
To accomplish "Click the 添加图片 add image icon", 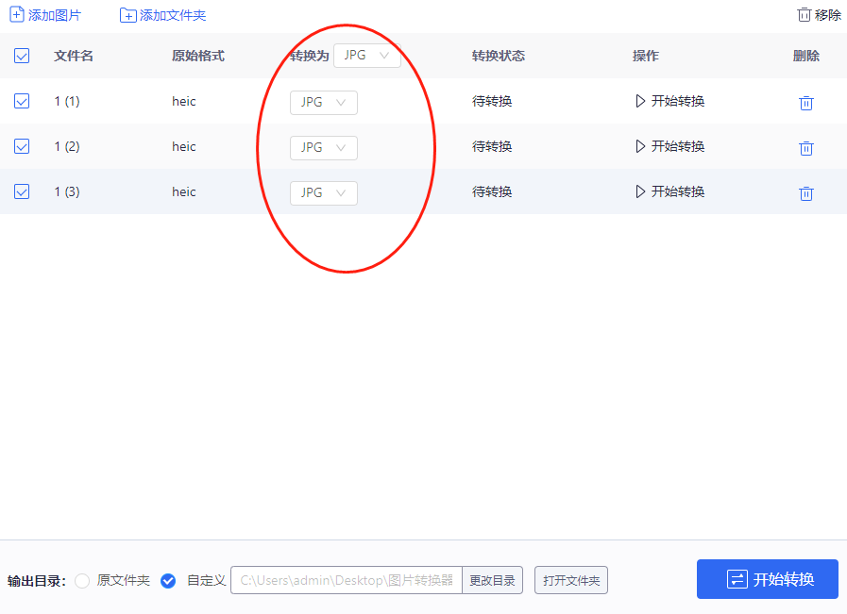I will click(17, 14).
